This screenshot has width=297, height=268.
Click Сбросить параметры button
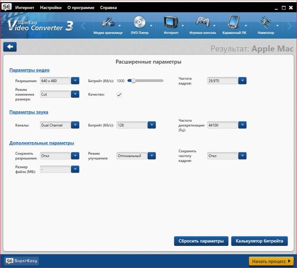tap(201, 241)
